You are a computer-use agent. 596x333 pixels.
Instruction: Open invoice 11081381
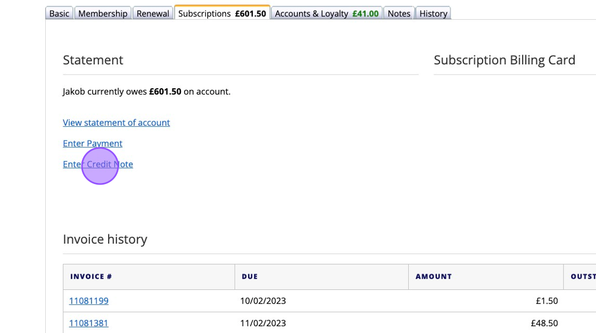pos(89,323)
